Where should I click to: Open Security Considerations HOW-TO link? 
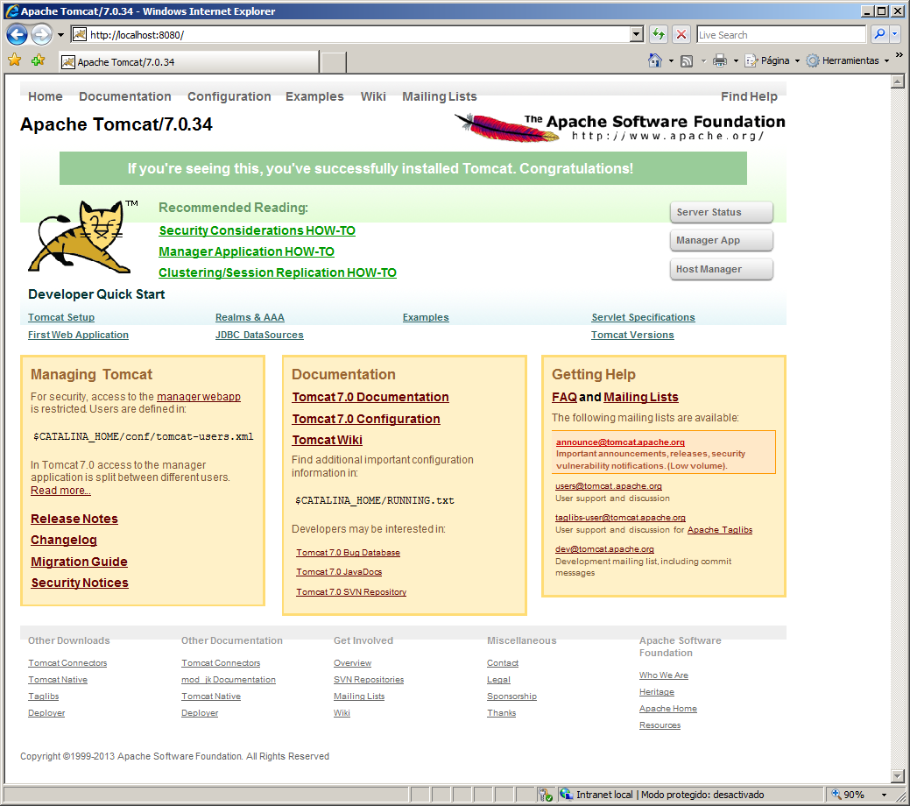pyautogui.click(x=257, y=230)
